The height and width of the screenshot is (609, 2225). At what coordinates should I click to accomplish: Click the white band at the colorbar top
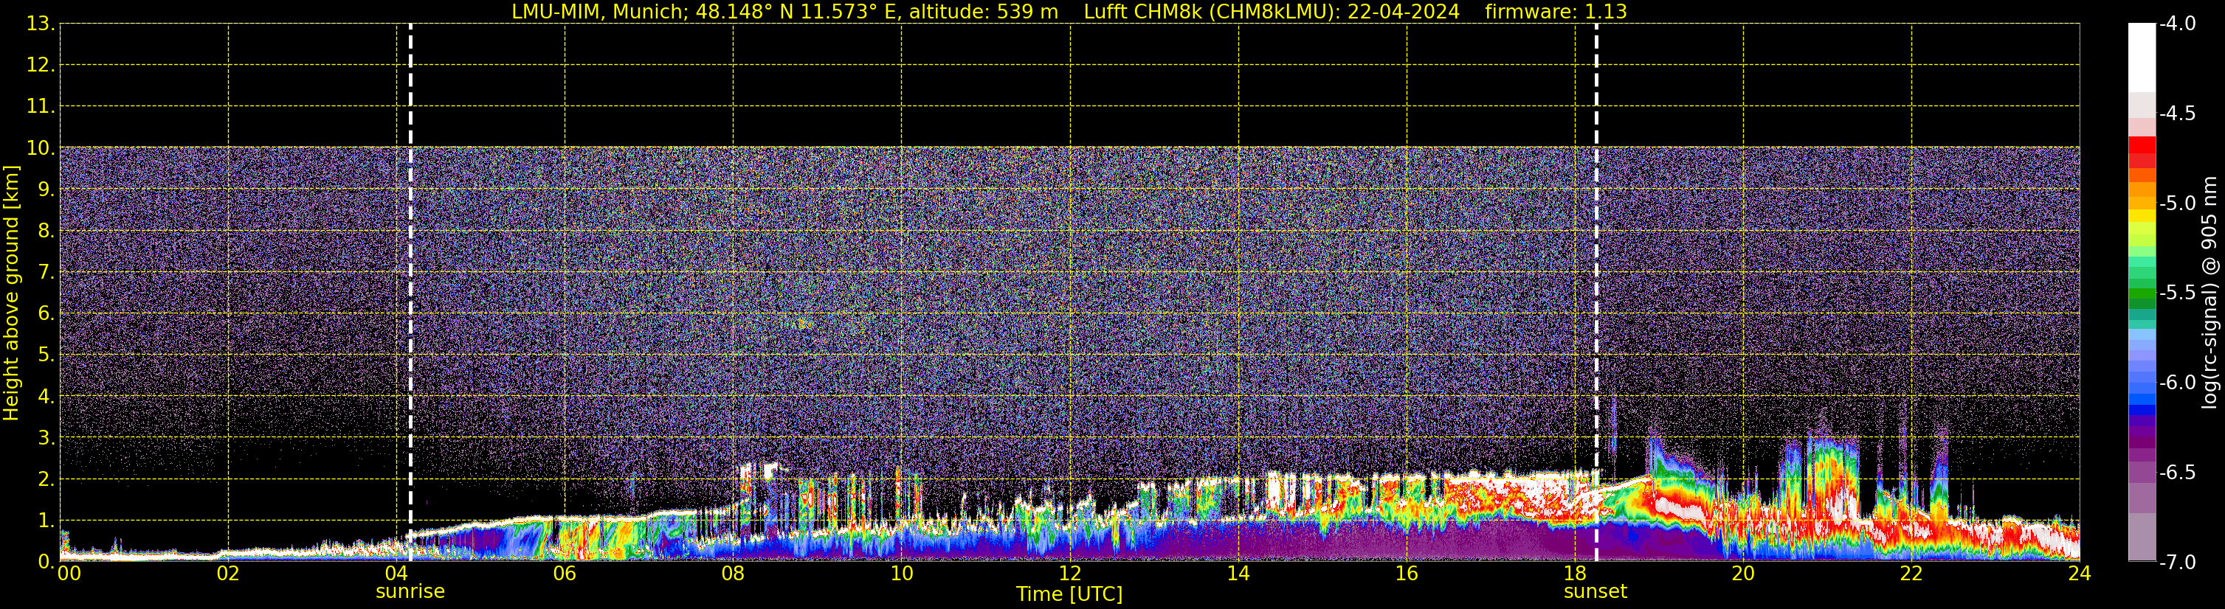(x=2141, y=58)
